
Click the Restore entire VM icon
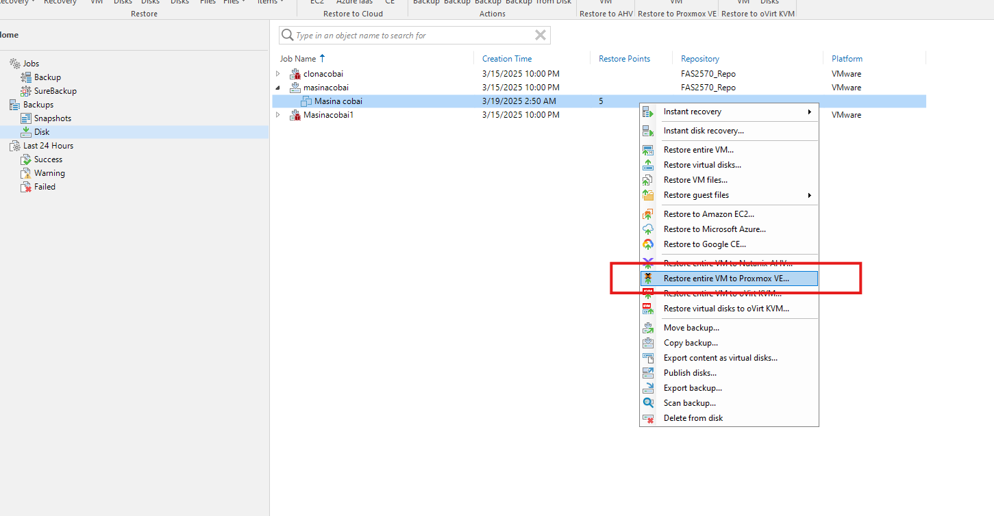(648, 150)
